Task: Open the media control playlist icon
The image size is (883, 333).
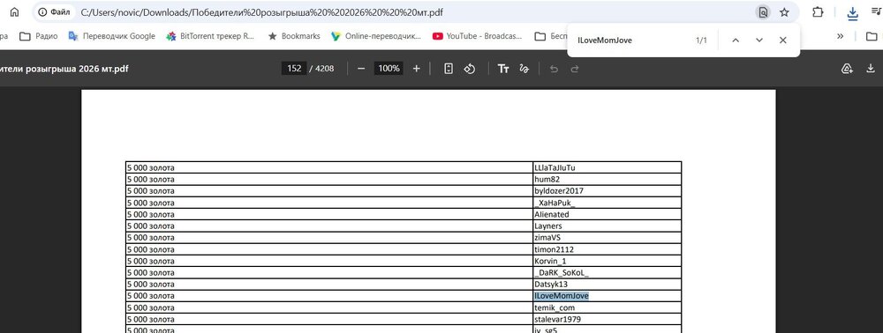Action: (x=876, y=11)
